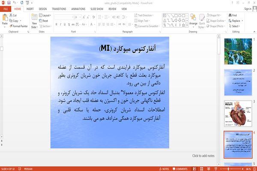The height and width of the screenshot is (171, 257).
Task: Open the font size combo box
Action: tap(78, 17)
